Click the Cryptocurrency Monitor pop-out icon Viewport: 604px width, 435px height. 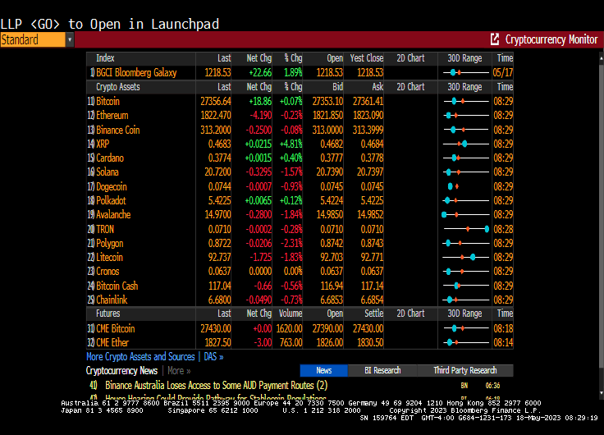(x=495, y=39)
